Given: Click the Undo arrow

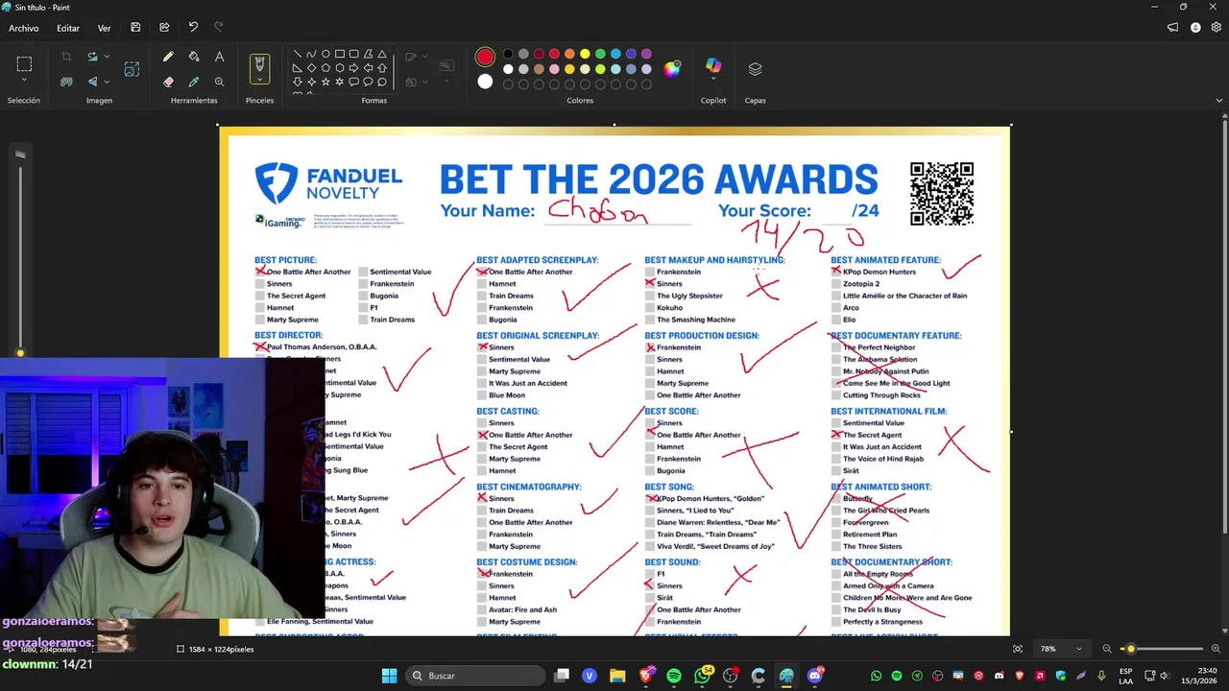Looking at the screenshot, I should click(193, 28).
